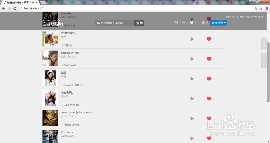The width and height of the screenshot is (270, 143).
Task: Open trash bin counter icon
Action: [x=203, y=23]
